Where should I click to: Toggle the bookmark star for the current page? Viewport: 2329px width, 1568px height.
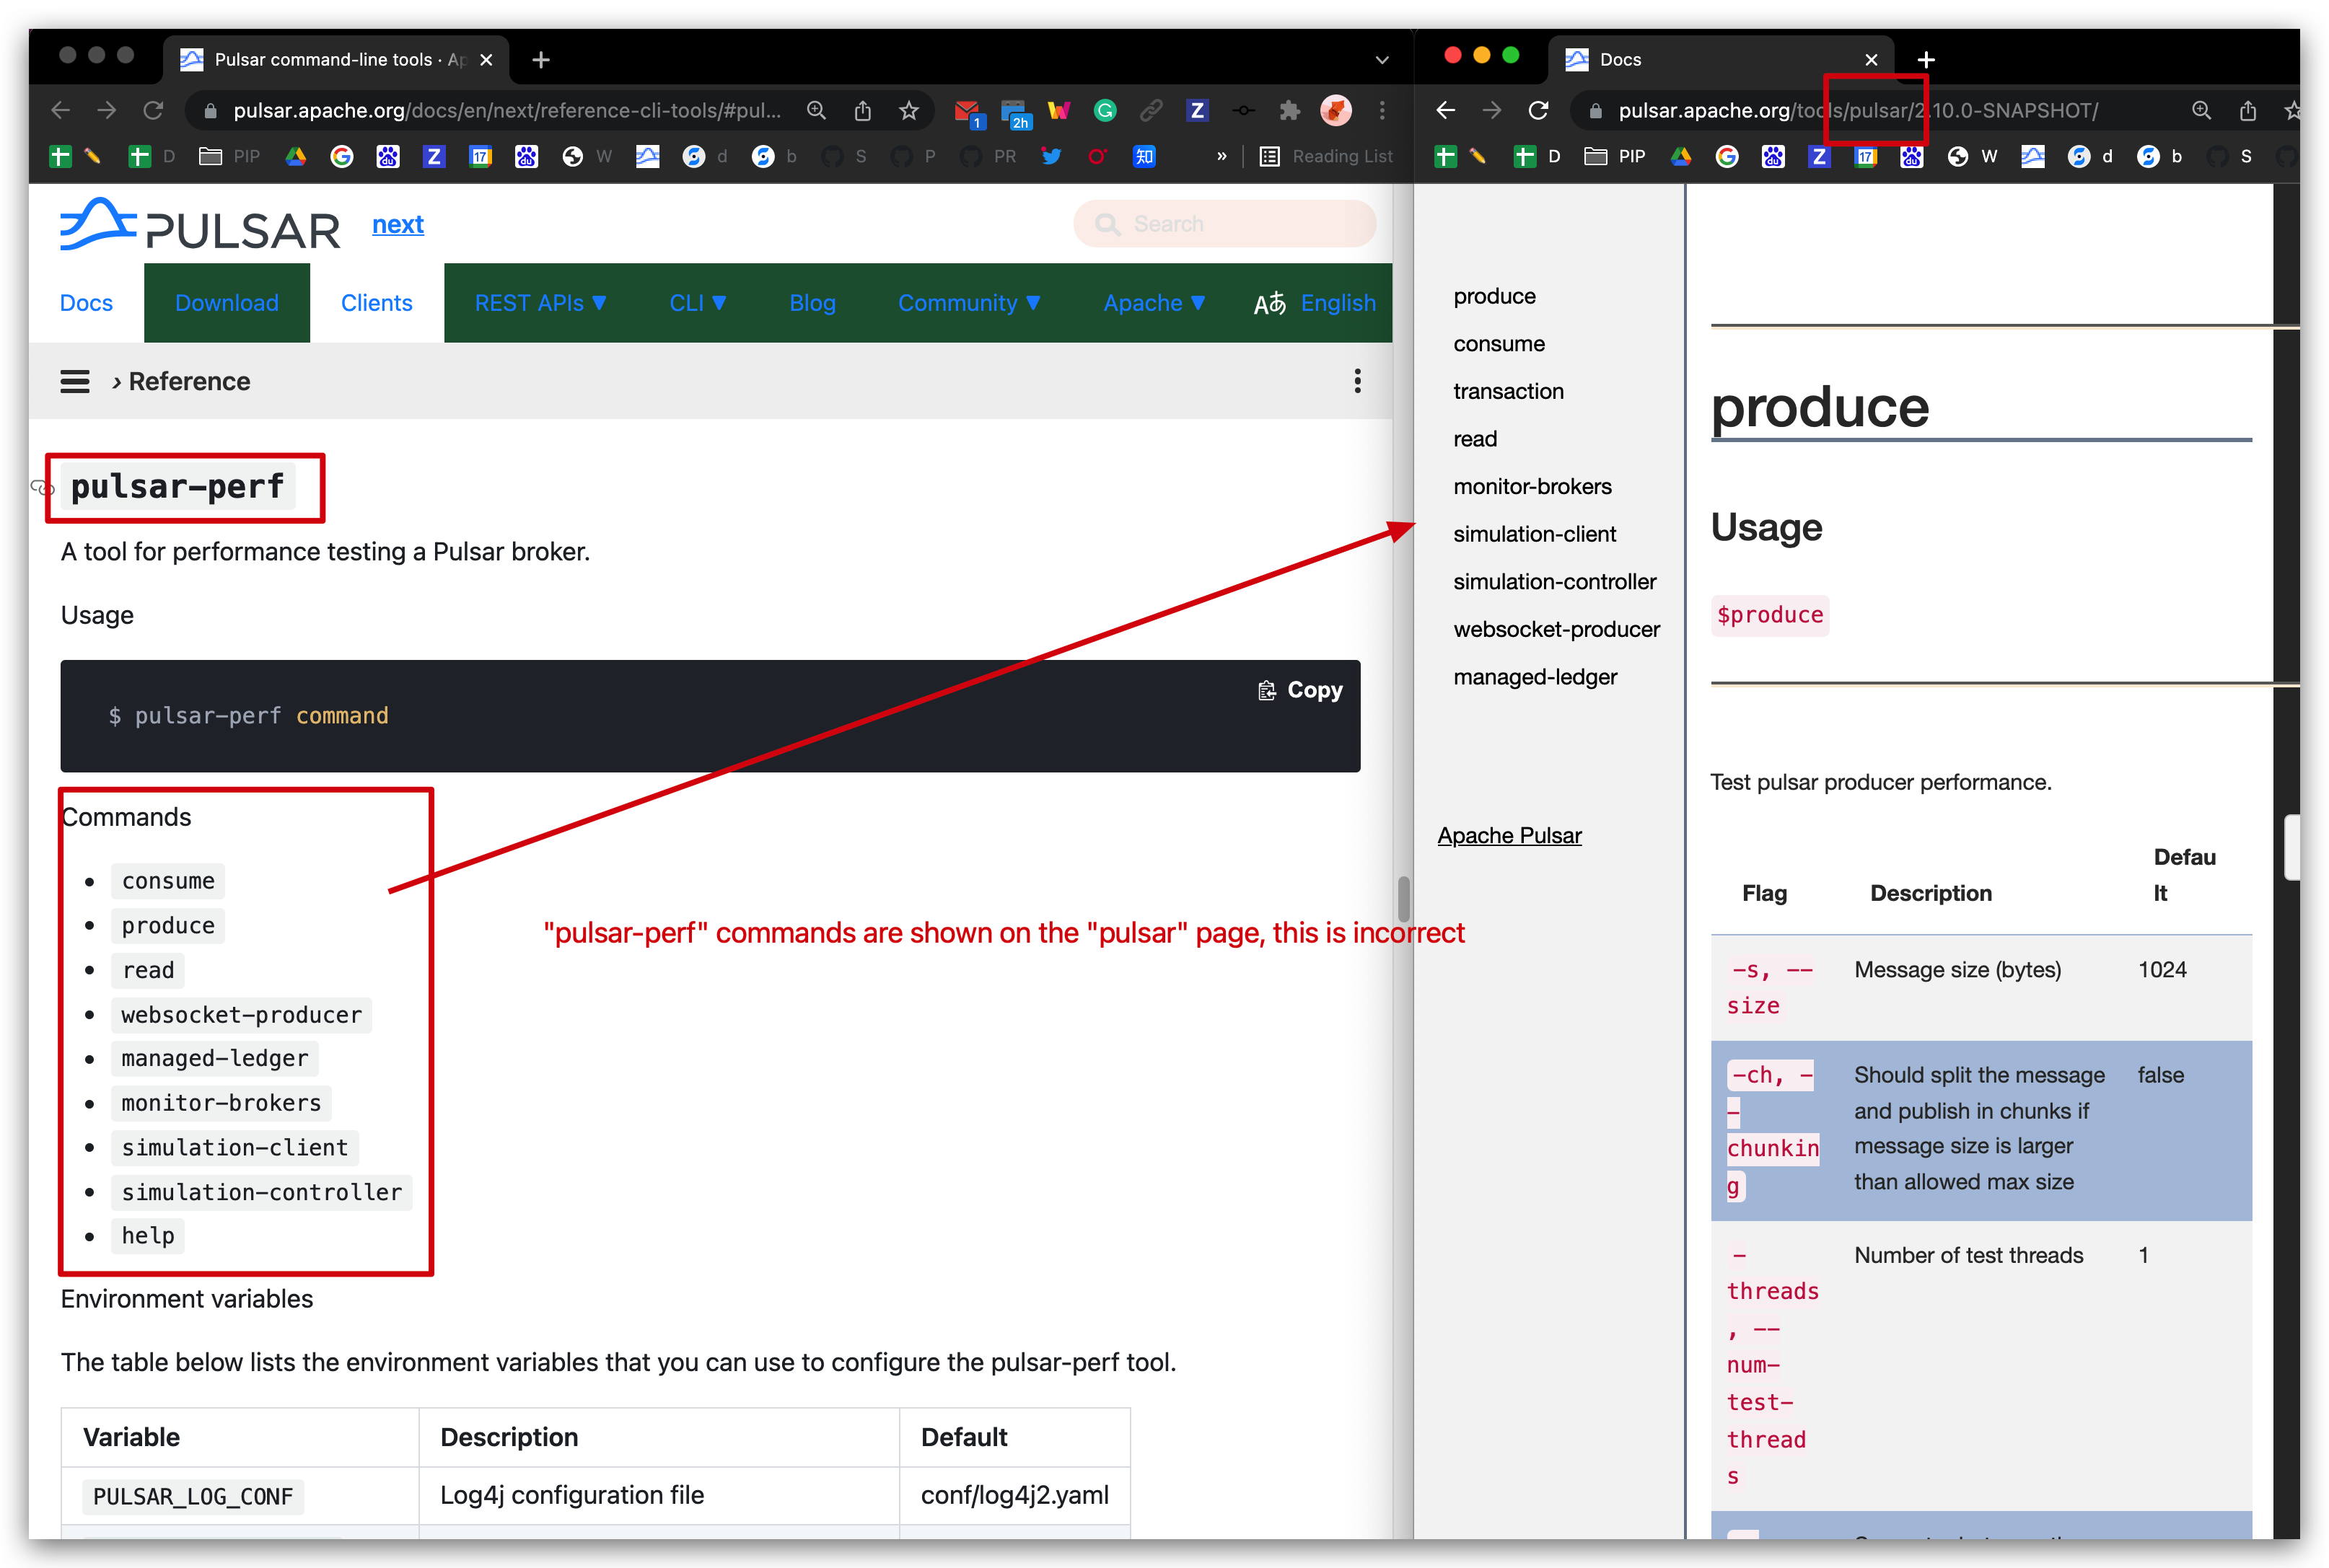click(909, 110)
